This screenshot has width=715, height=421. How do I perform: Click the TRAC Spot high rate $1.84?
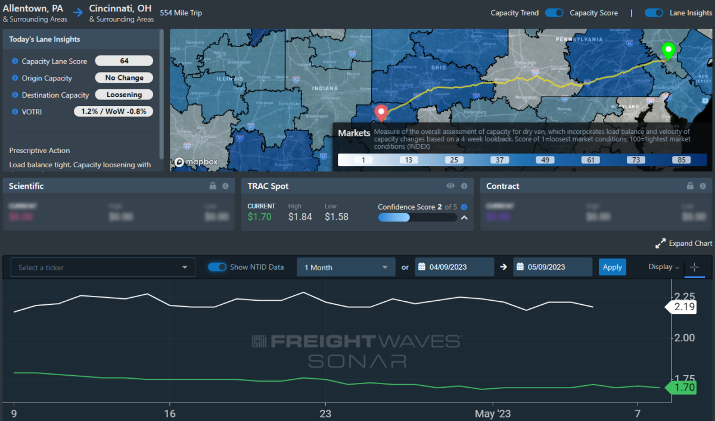(x=300, y=217)
